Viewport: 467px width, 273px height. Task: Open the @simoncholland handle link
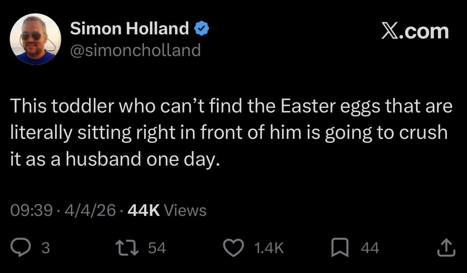pos(135,50)
